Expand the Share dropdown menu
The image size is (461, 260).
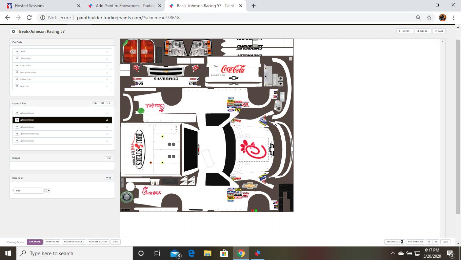coord(423,31)
